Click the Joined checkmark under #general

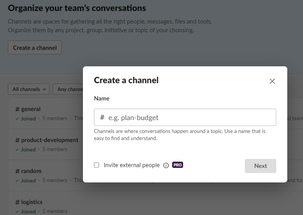coord(17,118)
